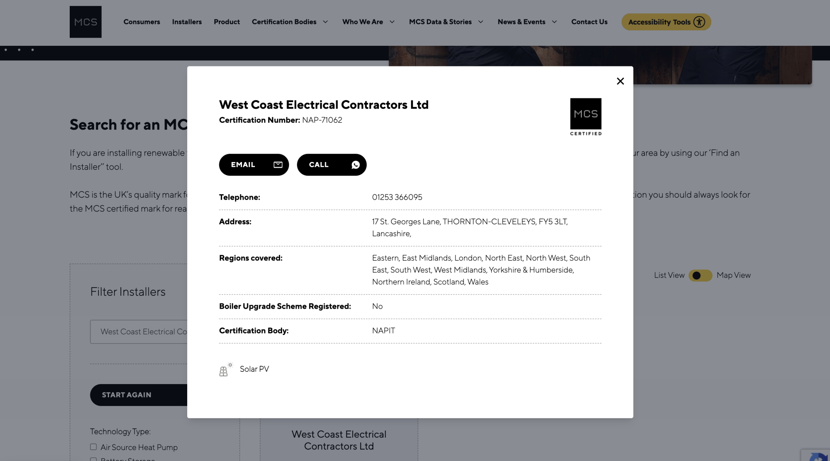Check the Air Source Heat Pump checkbox
The width and height of the screenshot is (830, 461).
click(x=94, y=447)
